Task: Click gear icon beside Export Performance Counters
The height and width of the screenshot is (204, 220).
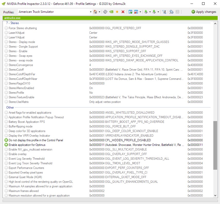Action: pos(6,168)
